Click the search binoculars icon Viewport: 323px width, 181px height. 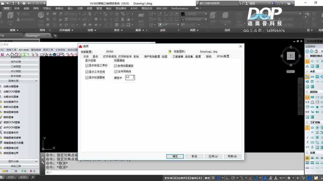pyautogui.click(x=241, y=3)
